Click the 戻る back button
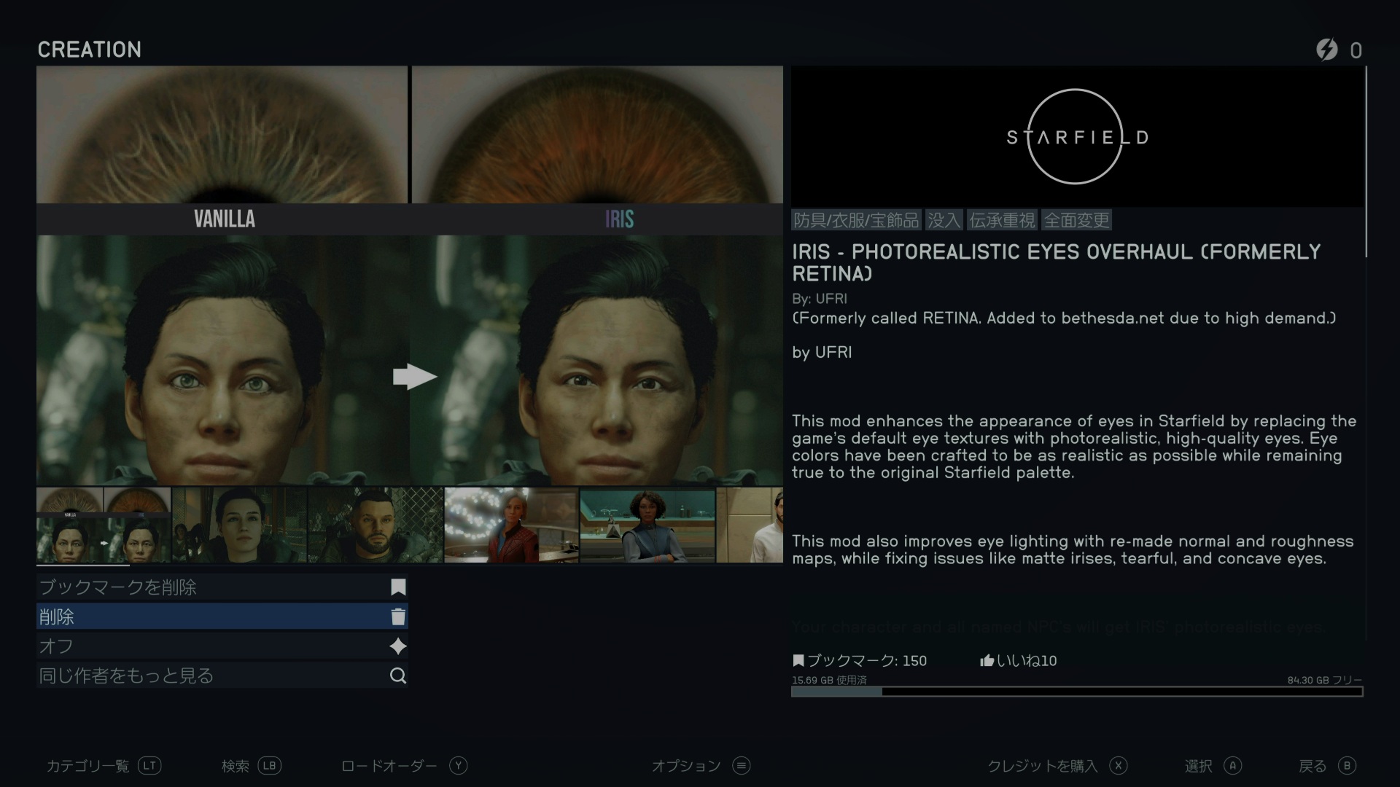This screenshot has width=1400, height=787. point(1312,766)
